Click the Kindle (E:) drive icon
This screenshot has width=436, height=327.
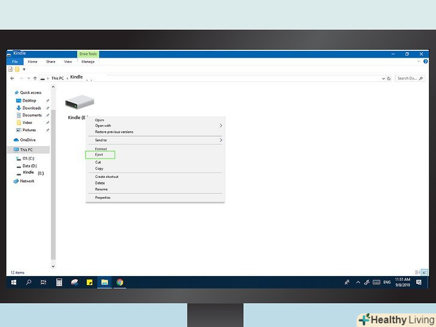(x=80, y=102)
